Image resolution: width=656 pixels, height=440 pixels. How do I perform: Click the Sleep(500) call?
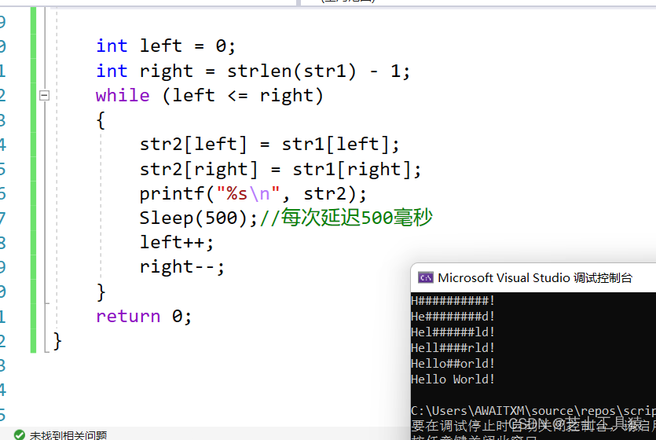tap(198, 218)
